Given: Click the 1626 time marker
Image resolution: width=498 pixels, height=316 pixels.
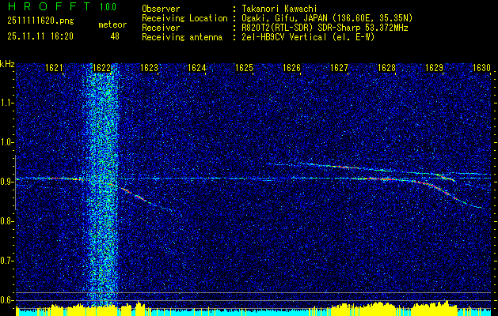Looking at the screenshot, I should point(291,68).
